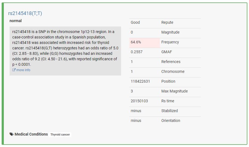Click the Max Magnitude label

point(174,91)
